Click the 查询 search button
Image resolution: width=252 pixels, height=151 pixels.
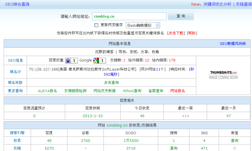tap(181, 16)
